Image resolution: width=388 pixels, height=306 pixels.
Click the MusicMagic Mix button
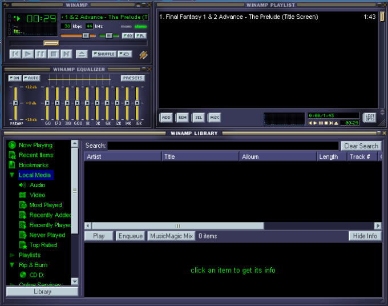point(171,236)
